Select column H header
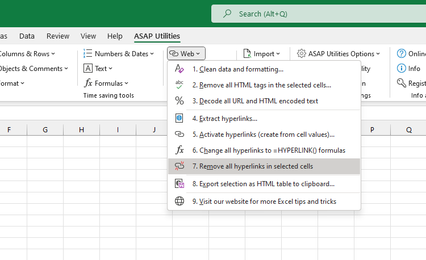The width and height of the screenshot is (426, 260). (81, 130)
